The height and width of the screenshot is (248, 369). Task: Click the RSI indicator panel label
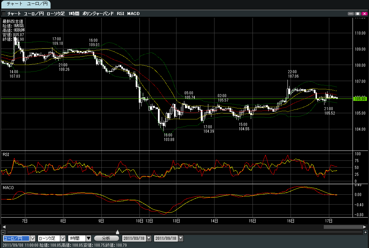coord(6,155)
